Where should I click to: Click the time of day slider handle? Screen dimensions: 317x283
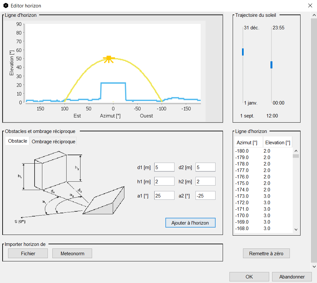pos(271,65)
